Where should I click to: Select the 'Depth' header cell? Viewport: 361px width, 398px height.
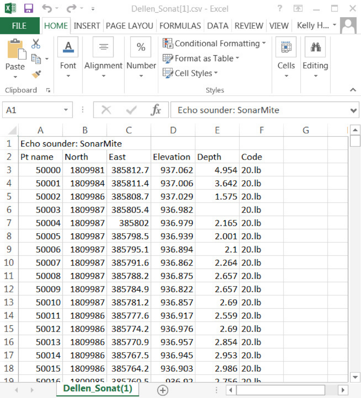coord(217,157)
